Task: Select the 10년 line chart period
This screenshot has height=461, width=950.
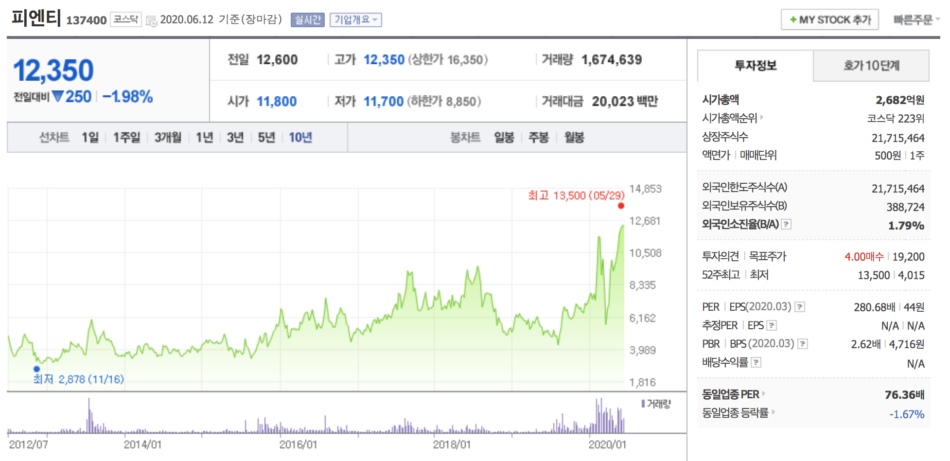Action: click(300, 138)
